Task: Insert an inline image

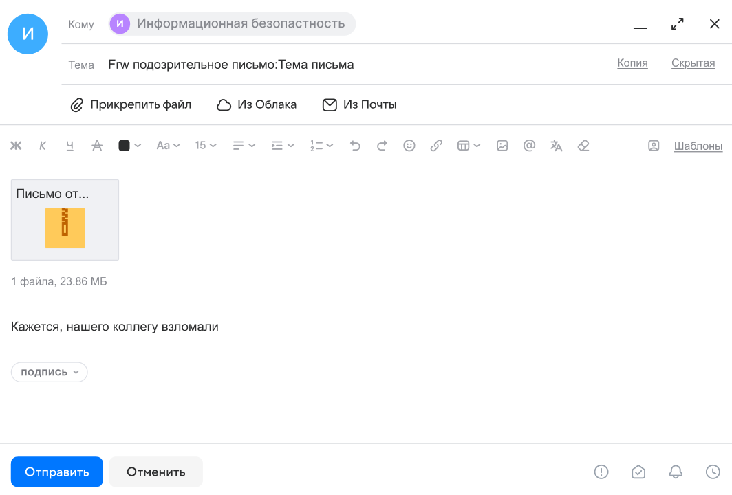Action: [502, 146]
